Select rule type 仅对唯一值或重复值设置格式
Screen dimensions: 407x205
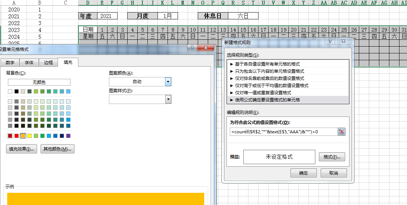pos(288,93)
